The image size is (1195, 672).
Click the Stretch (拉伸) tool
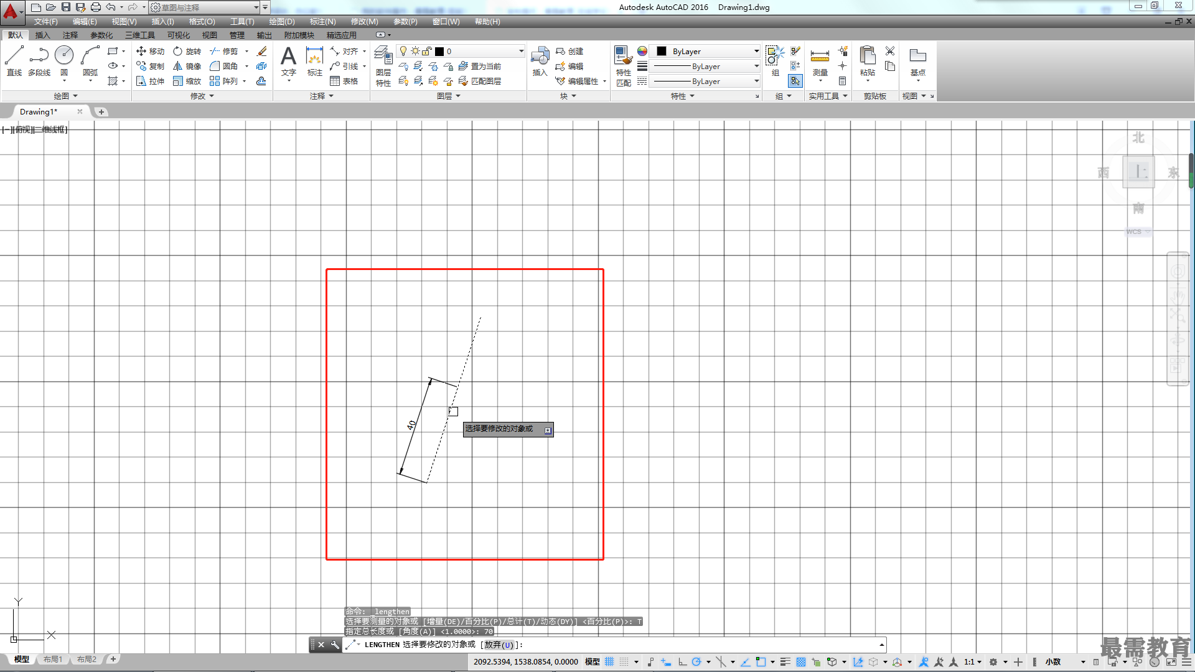(x=151, y=81)
